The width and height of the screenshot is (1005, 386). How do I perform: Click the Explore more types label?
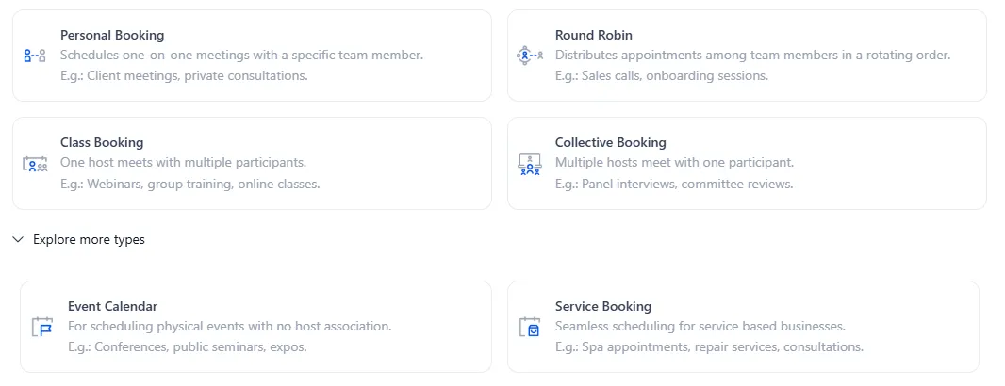click(89, 240)
